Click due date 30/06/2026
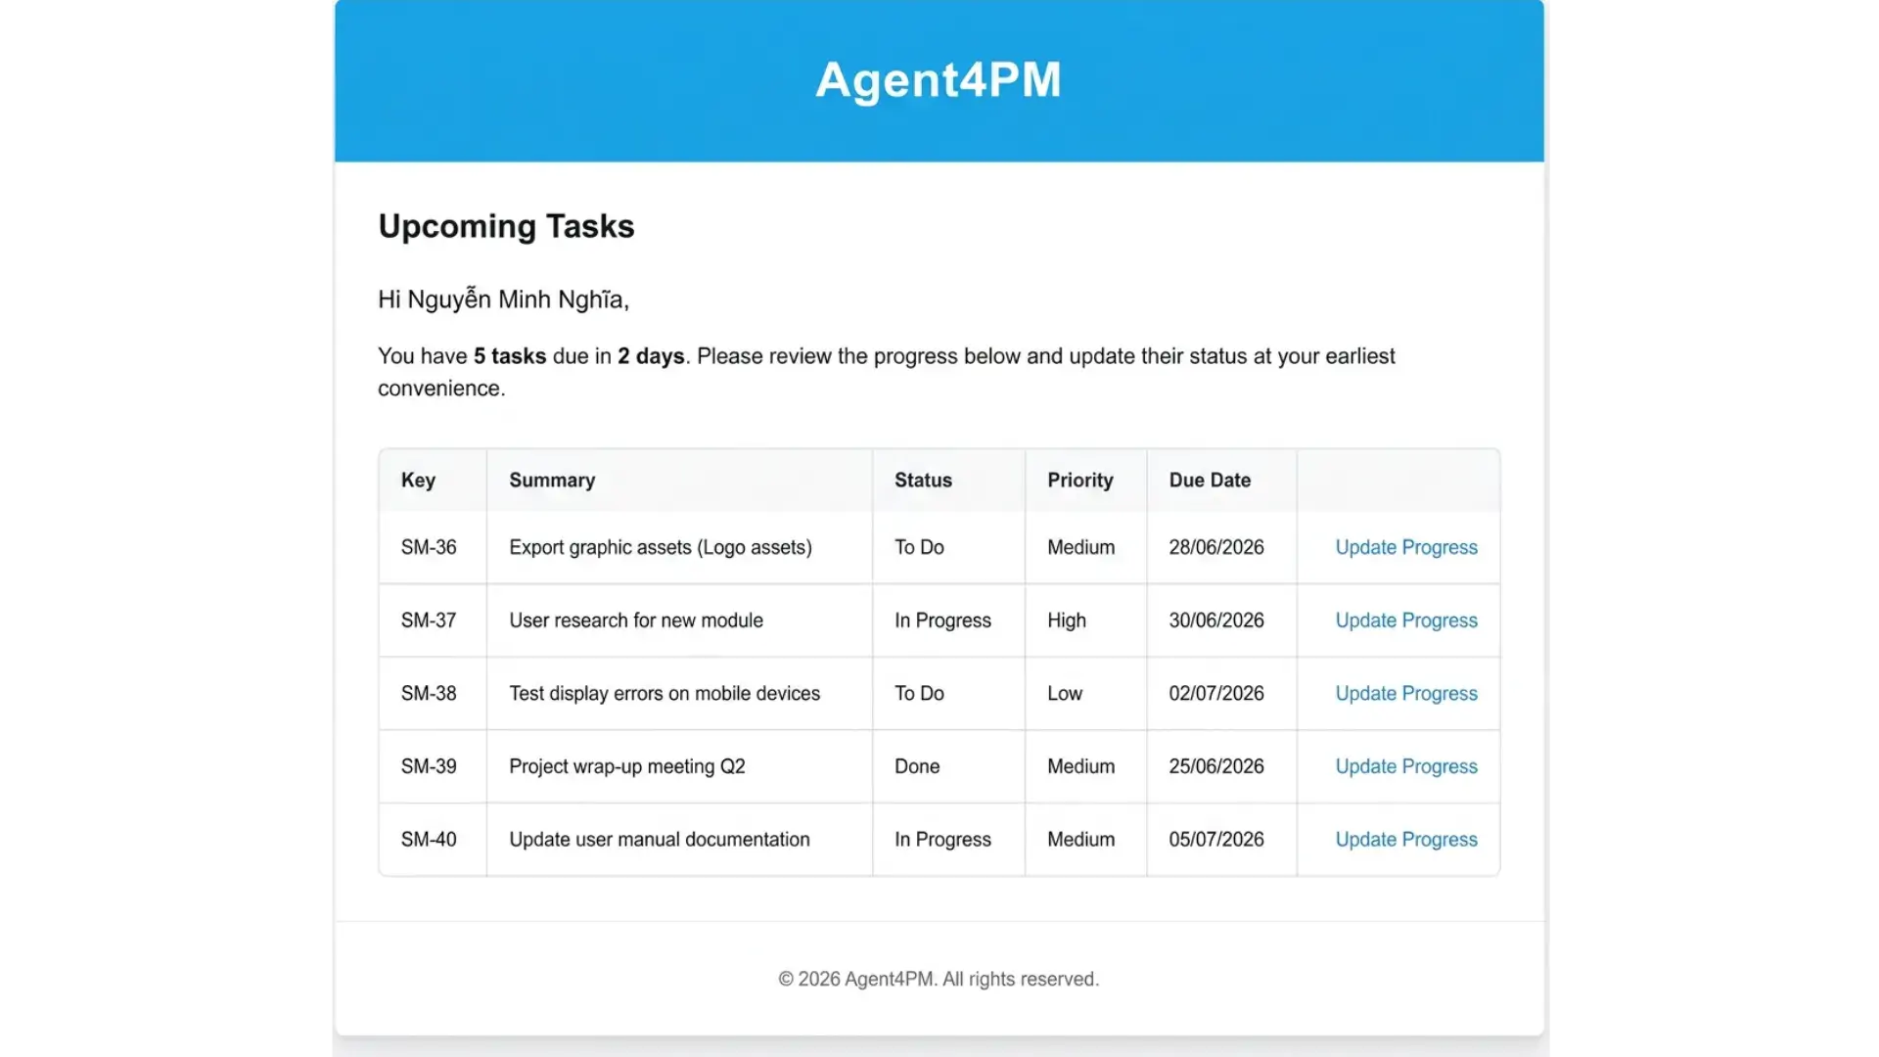 [1216, 620]
